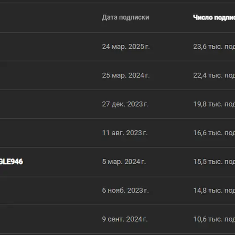
Task: Click the empty channel cell beside 9 сент. 2024
Action: pyautogui.click(x=48, y=219)
